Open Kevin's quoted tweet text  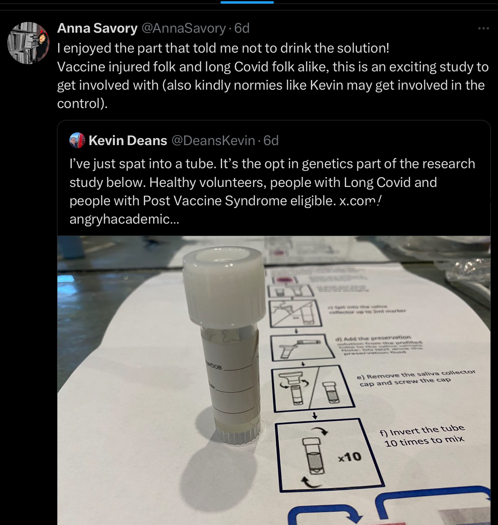click(x=272, y=191)
